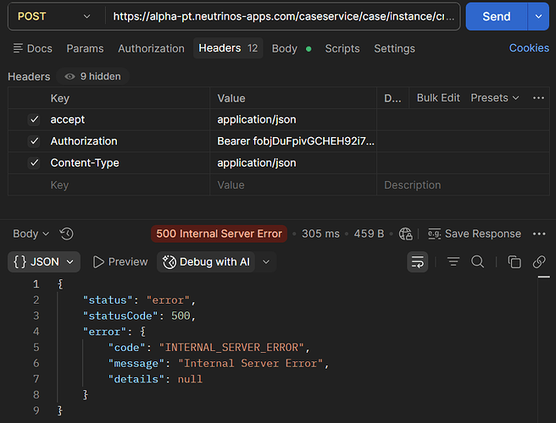Copy response link icon
Image resolution: width=556 pixels, height=423 pixels.
[539, 262]
